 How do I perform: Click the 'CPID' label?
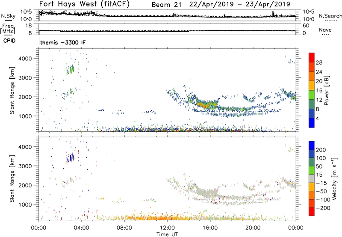coord(9,41)
